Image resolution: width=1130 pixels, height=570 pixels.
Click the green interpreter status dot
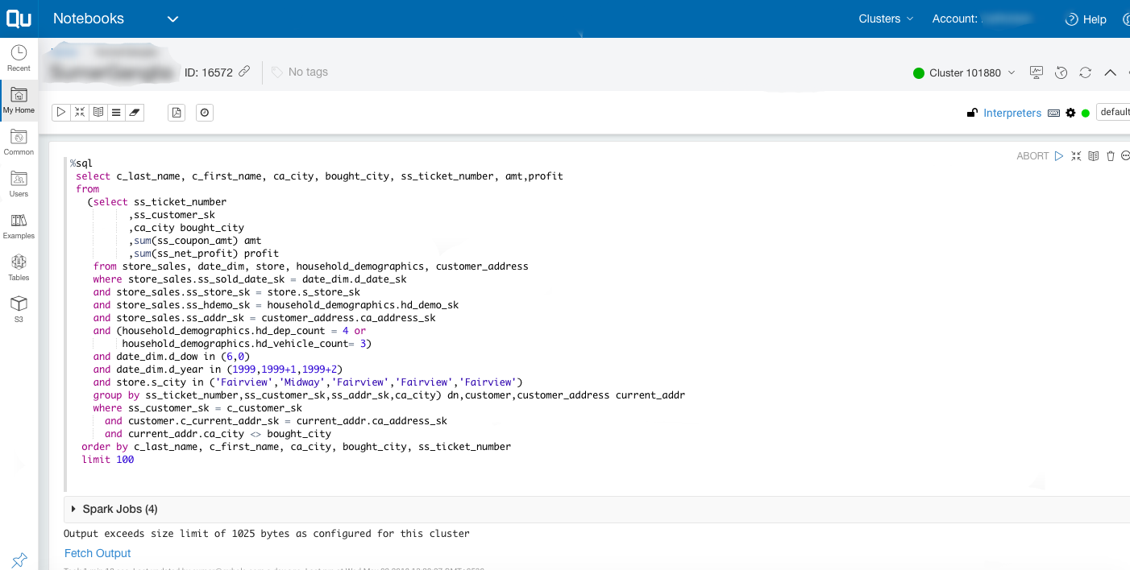[1086, 113]
